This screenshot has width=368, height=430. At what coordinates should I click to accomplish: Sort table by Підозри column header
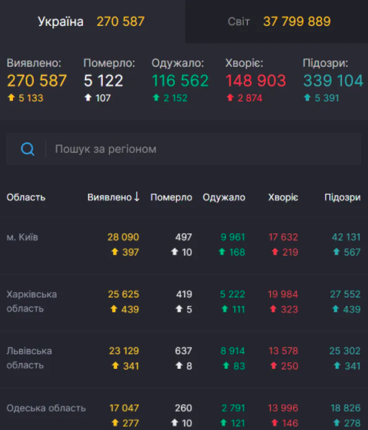click(x=342, y=197)
